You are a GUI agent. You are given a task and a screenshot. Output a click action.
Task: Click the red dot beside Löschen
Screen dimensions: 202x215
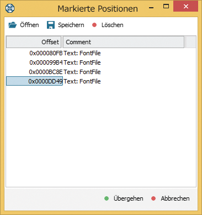click(x=94, y=25)
